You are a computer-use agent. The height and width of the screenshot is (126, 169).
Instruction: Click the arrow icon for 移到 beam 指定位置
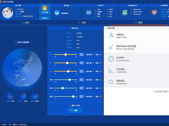111,47
